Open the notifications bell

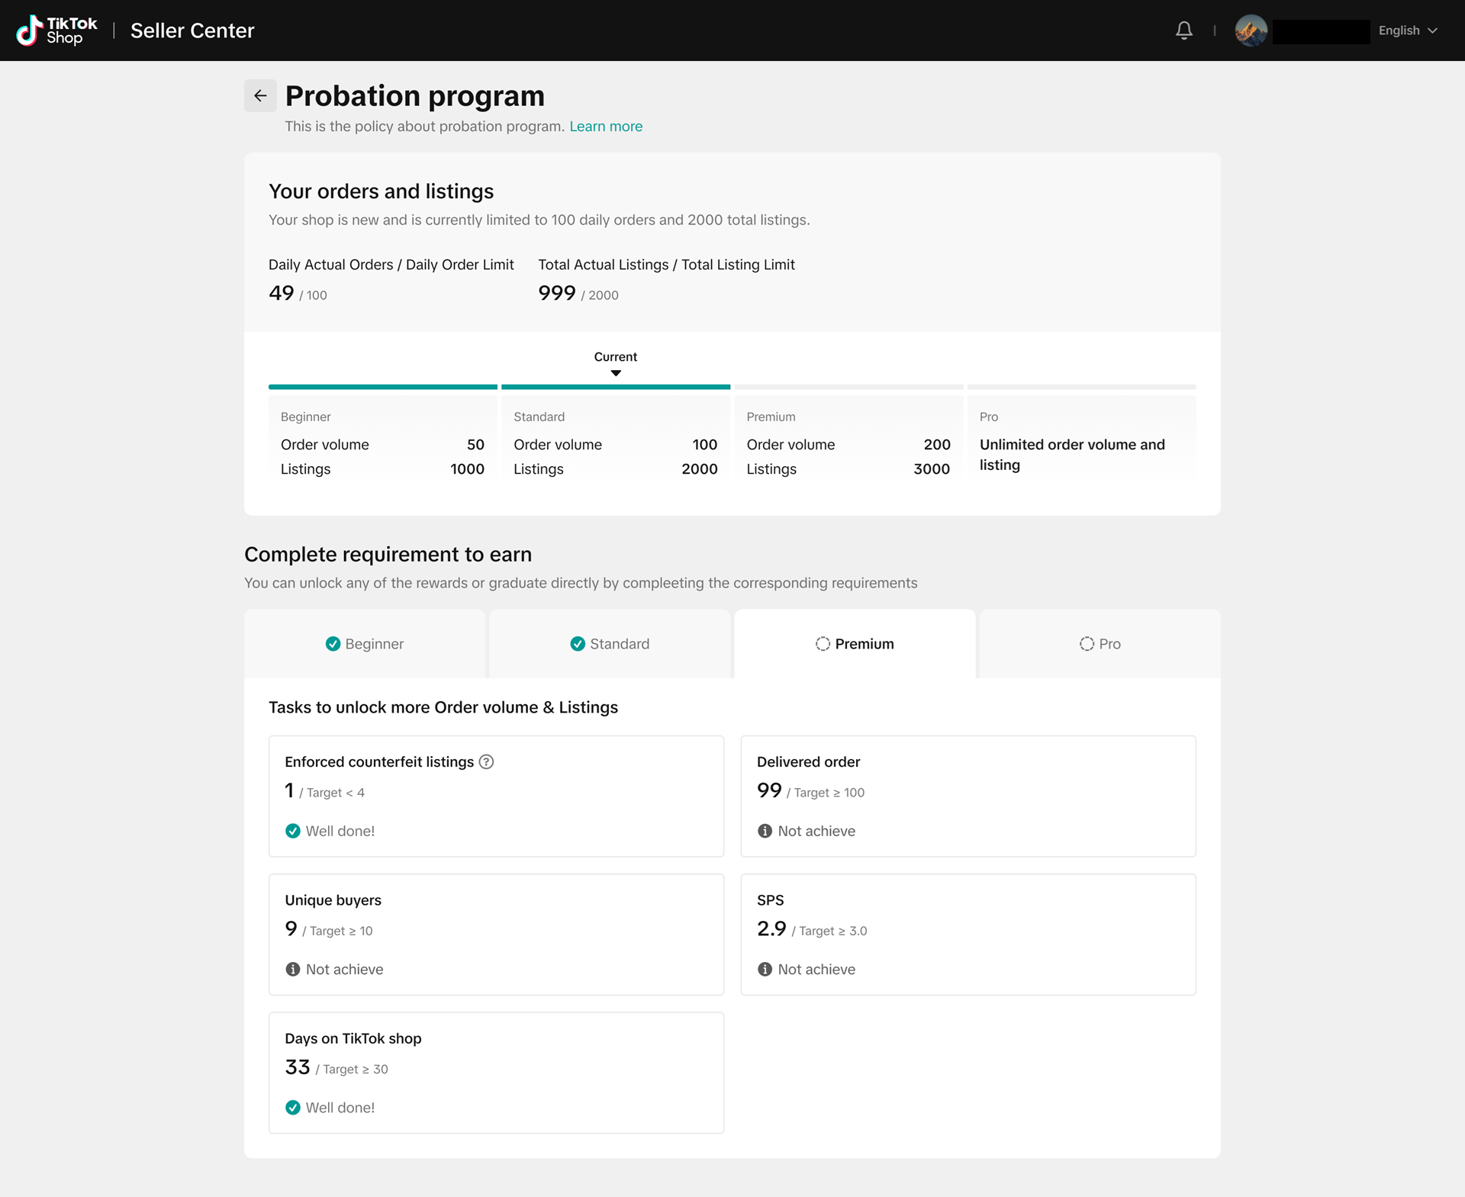click(x=1183, y=31)
